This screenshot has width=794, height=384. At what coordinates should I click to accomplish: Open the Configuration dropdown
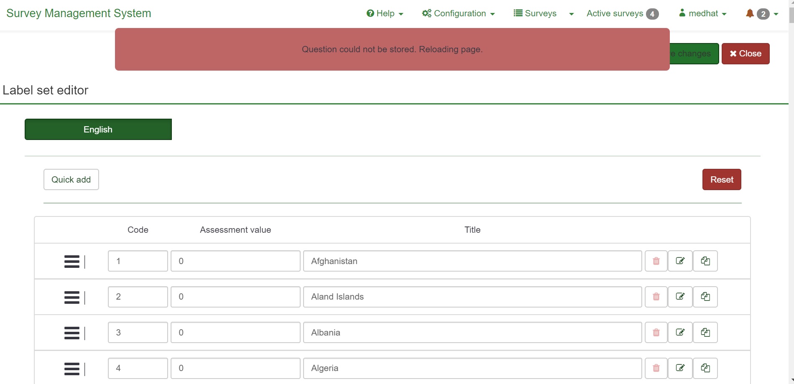point(458,13)
